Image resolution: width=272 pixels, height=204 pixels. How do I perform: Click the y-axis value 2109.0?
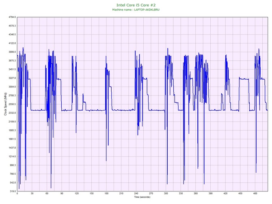[x=12, y=122]
